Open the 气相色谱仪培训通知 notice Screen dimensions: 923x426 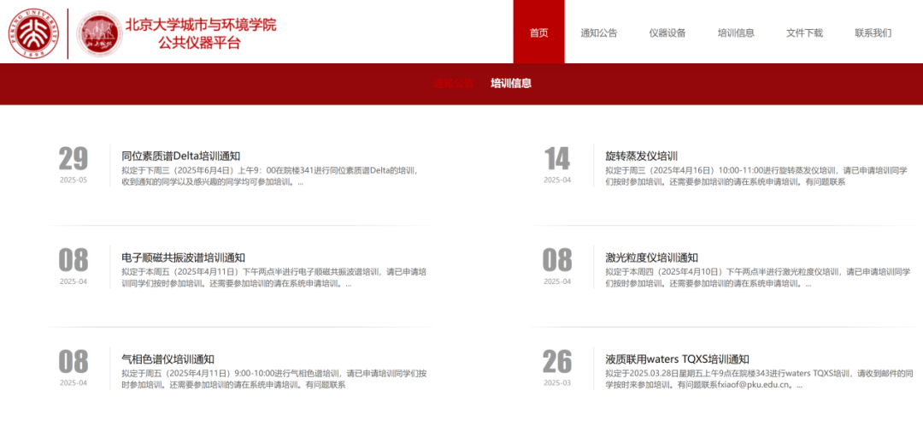click(x=168, y=359)
